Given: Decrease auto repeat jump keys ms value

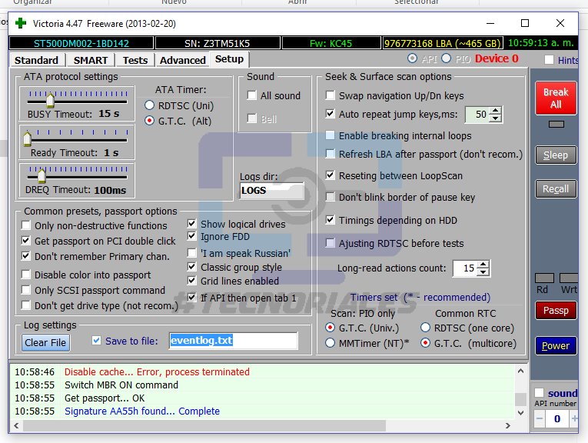Looking at the screenshot, I should [x=495, y=118].
